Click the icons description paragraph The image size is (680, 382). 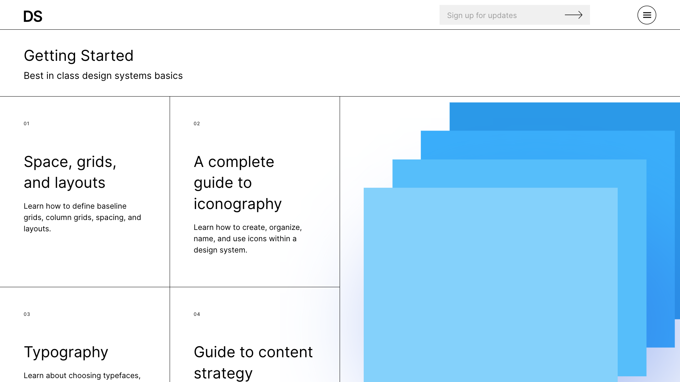248,239
